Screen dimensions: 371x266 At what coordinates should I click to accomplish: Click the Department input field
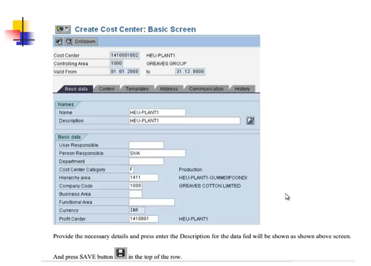coord(146,161)
